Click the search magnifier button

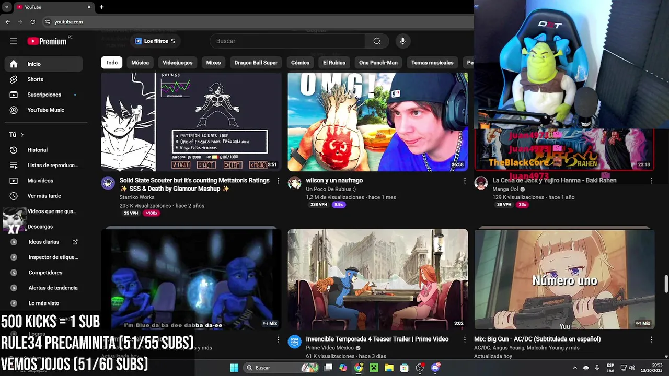pyautogui.click(x=377, y=41)
